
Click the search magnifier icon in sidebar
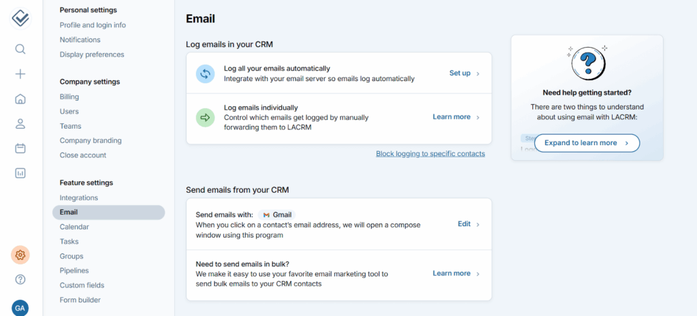[x=20, y=49]
